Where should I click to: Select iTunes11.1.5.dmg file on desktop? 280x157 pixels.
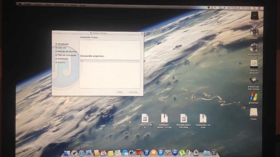[x=145, y=118]
